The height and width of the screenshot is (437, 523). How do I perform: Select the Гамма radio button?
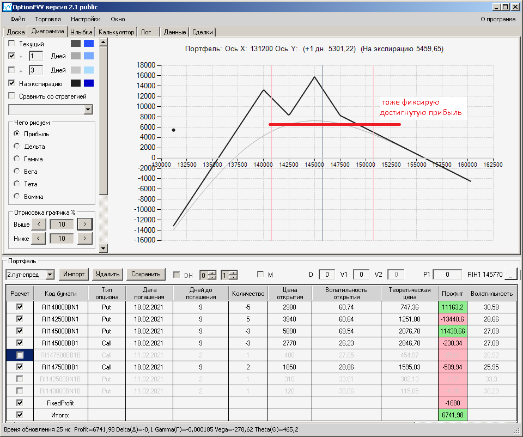[x=17, y=159]
